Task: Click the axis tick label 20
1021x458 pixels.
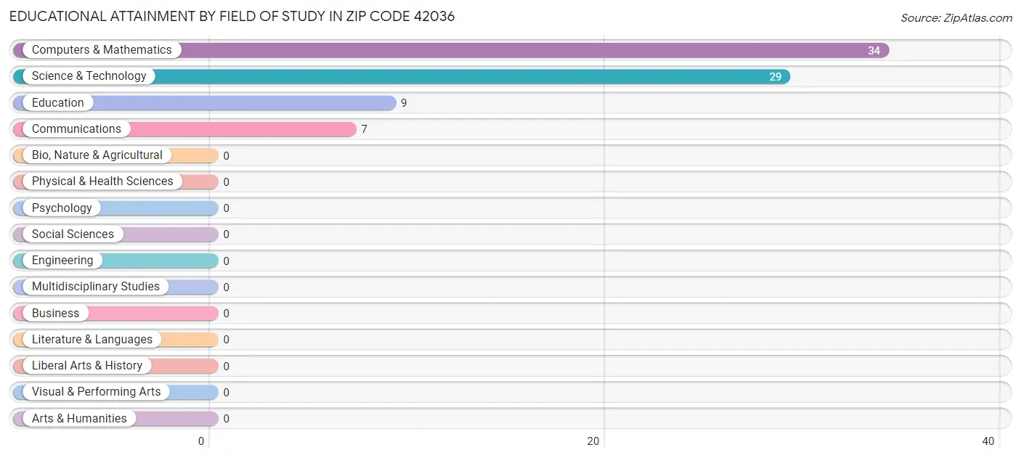Action: (x=593, y=441)
